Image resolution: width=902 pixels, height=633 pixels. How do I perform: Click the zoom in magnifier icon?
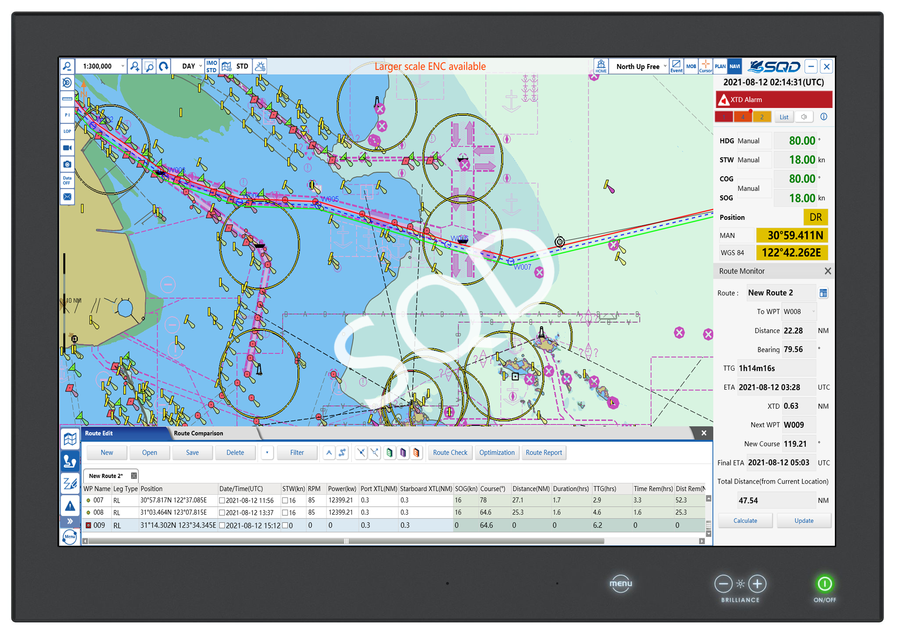[x=135, y=66]
